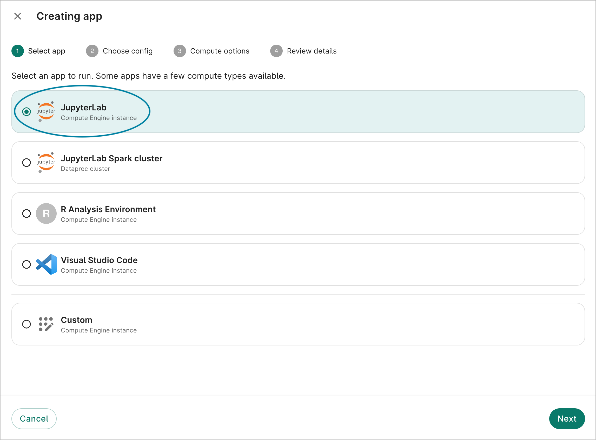Close the Creating app dialog
Viewport: 596px width, 440px height.
[x=18, y=16]
